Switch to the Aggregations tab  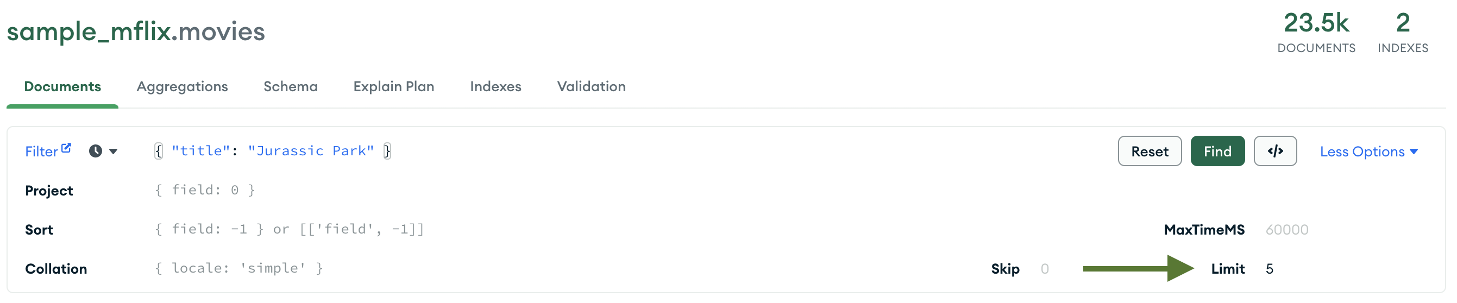pos(181,86)
